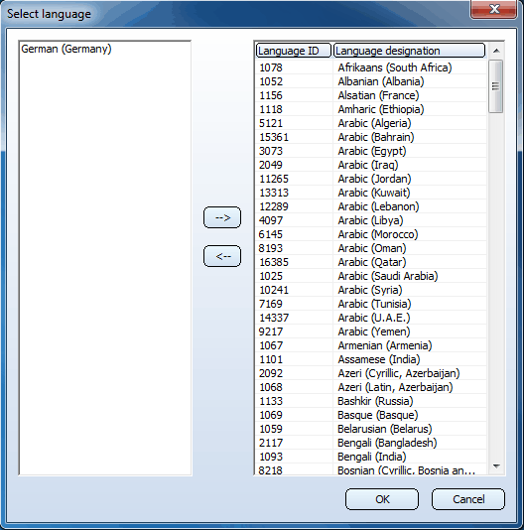Sort by Language ID column header
This screenshot has width=524, height=530.
(293, 51)
